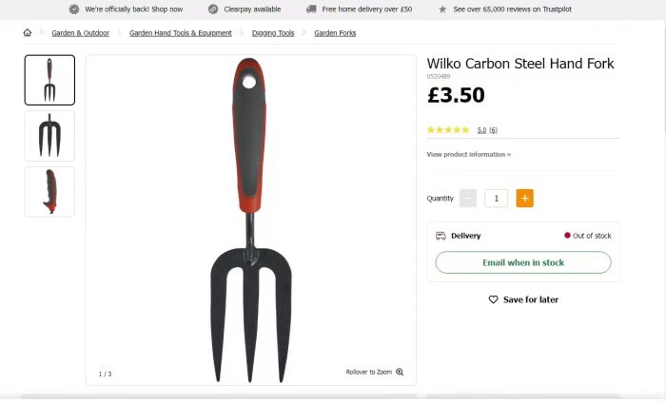Image resolution: width=666 pixels, height=402 pixels.
Task: Navigate to Garden Forks category
Action: tap(335, 33)
